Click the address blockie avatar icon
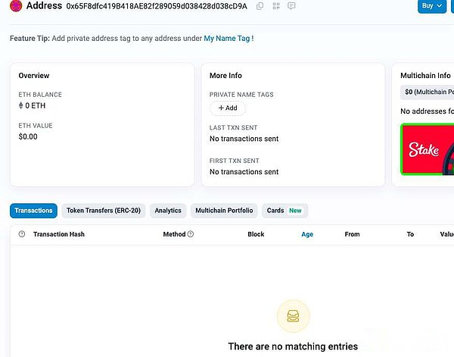Viewport: 454px width, 357px height. pyautogui.click(x=16, y=5)
